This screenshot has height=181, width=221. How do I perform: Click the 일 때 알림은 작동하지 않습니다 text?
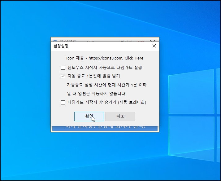pos(96,94)
